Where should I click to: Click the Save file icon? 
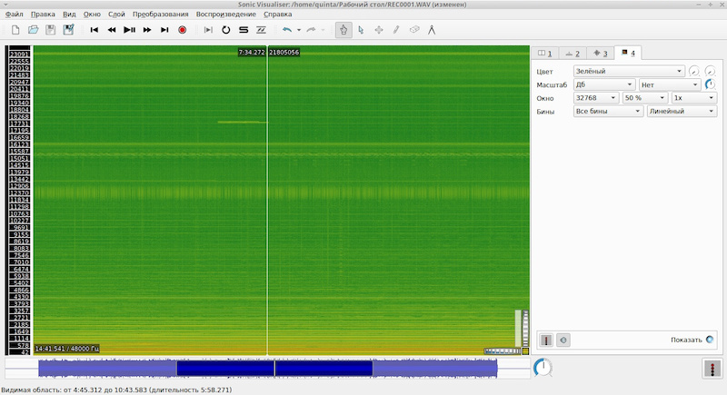50,30
